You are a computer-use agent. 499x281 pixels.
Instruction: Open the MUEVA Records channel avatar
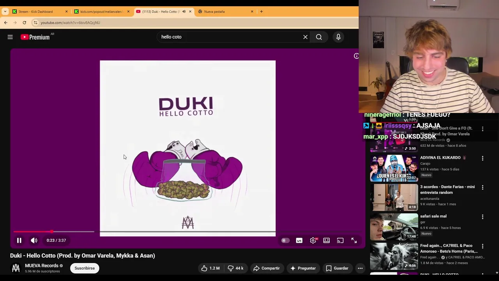[16, 268]
